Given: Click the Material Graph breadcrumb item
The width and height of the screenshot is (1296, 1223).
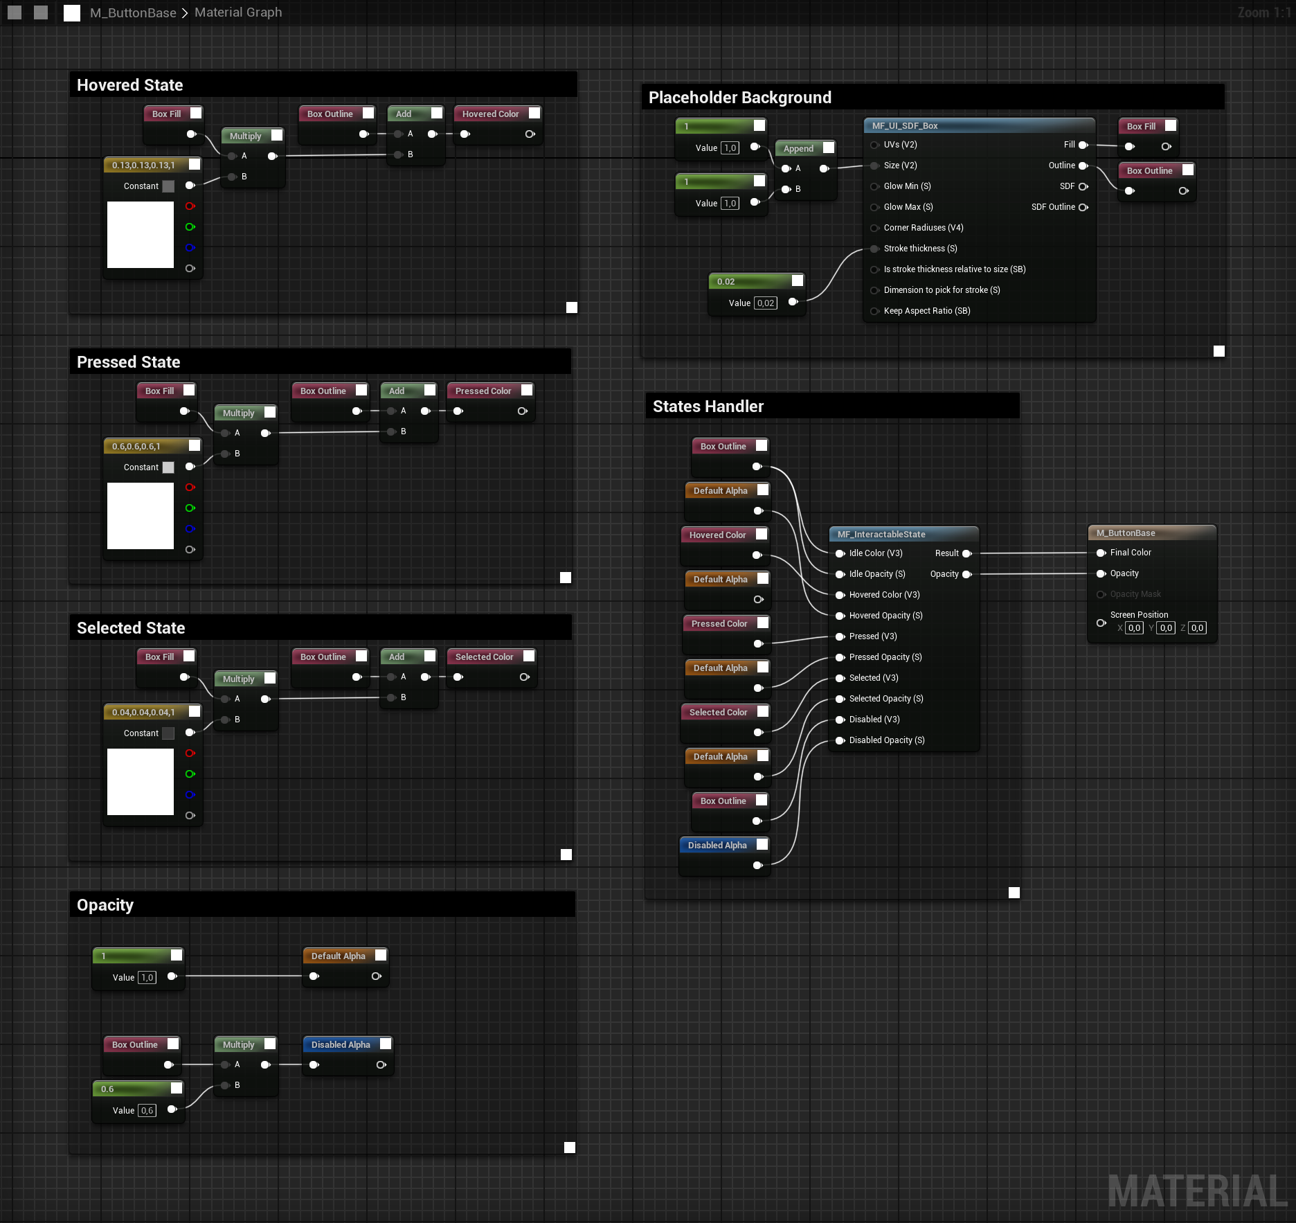Looking at the screenshot, I should click(238, 12).
